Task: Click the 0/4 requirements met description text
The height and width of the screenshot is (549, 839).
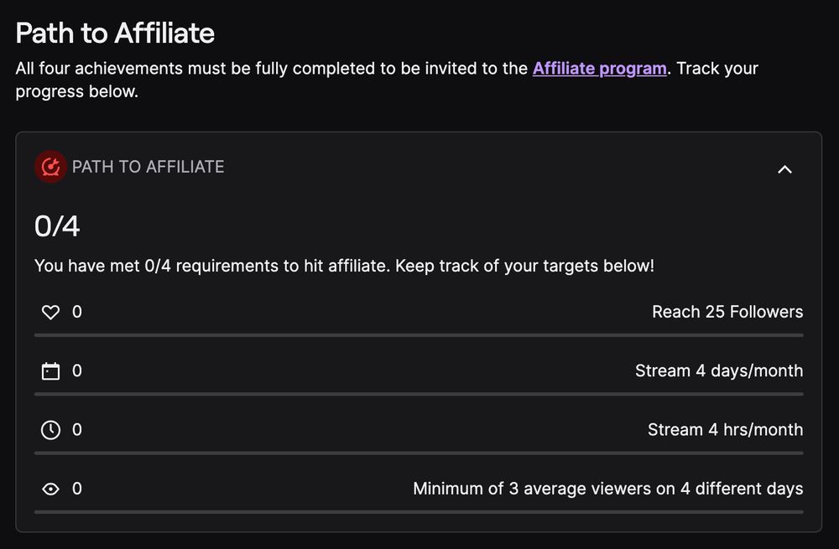Action: coord(344,266)
